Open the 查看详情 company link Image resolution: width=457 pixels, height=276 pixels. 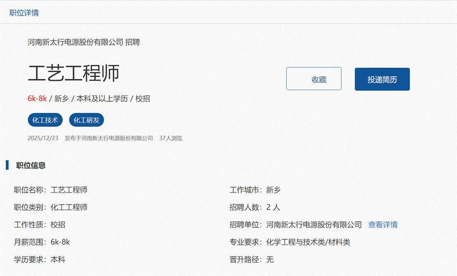pyautogui.click(x=383, y=225)
